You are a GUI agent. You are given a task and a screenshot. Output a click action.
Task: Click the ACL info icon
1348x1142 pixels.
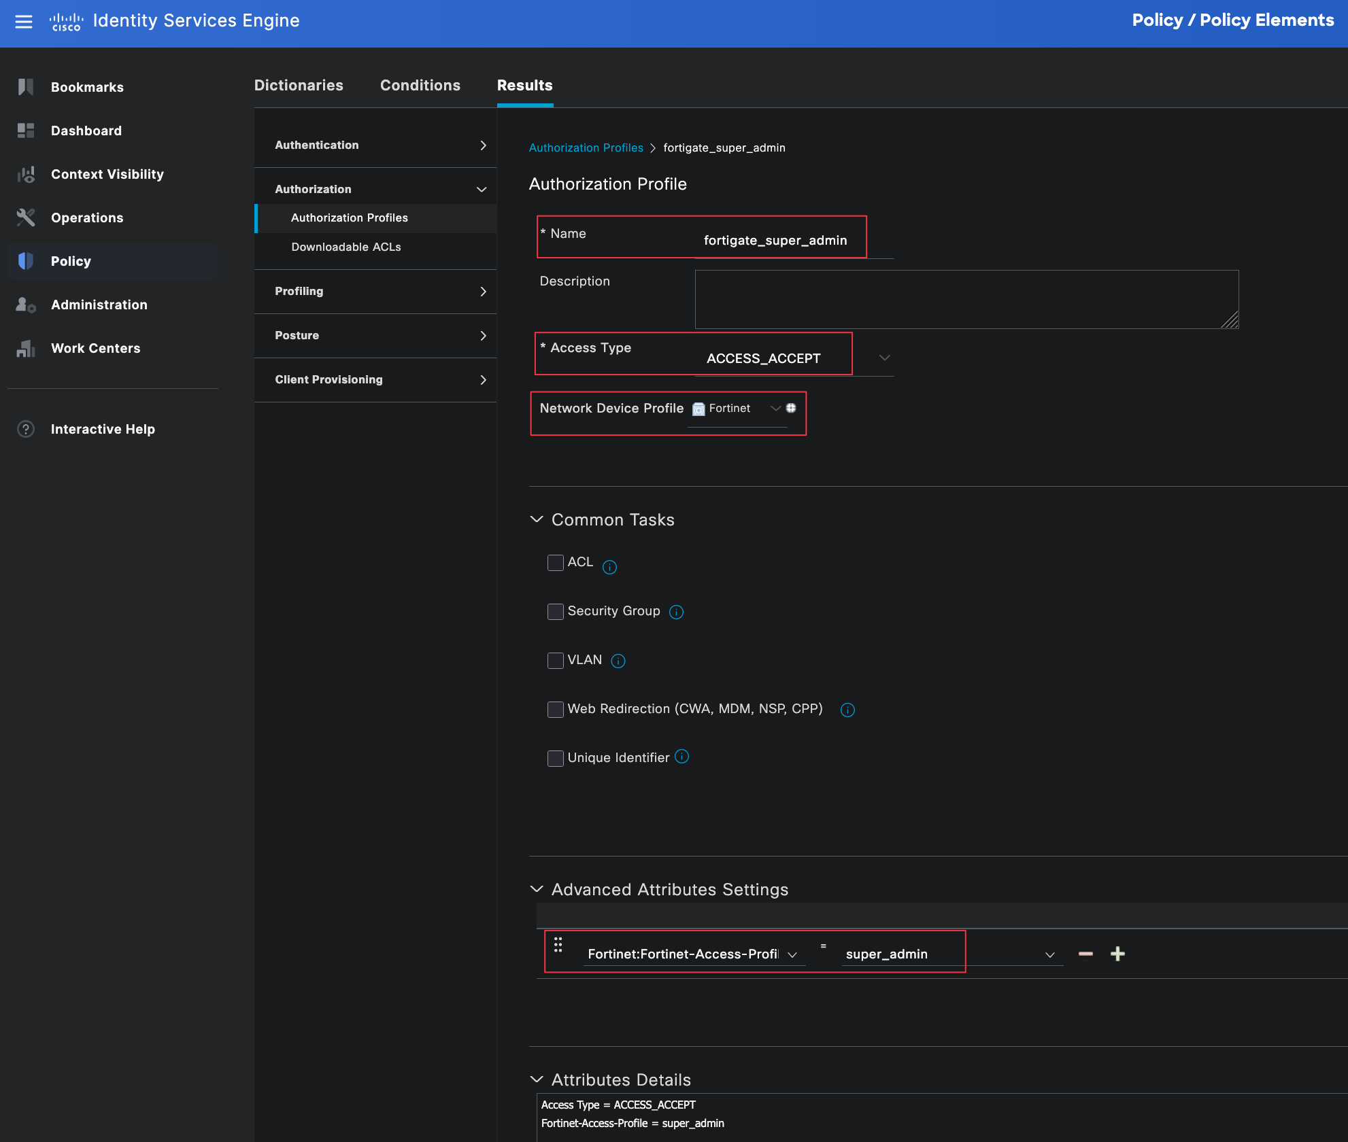pyautogui.click(x=609, y=567)
